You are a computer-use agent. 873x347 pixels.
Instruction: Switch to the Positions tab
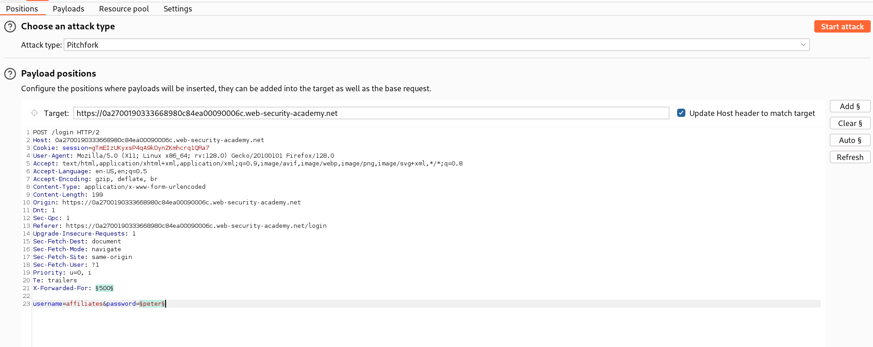pyautogui.click(x=22, y=9)
